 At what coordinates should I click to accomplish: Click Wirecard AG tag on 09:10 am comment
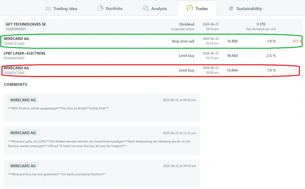[x=23, y=166]
